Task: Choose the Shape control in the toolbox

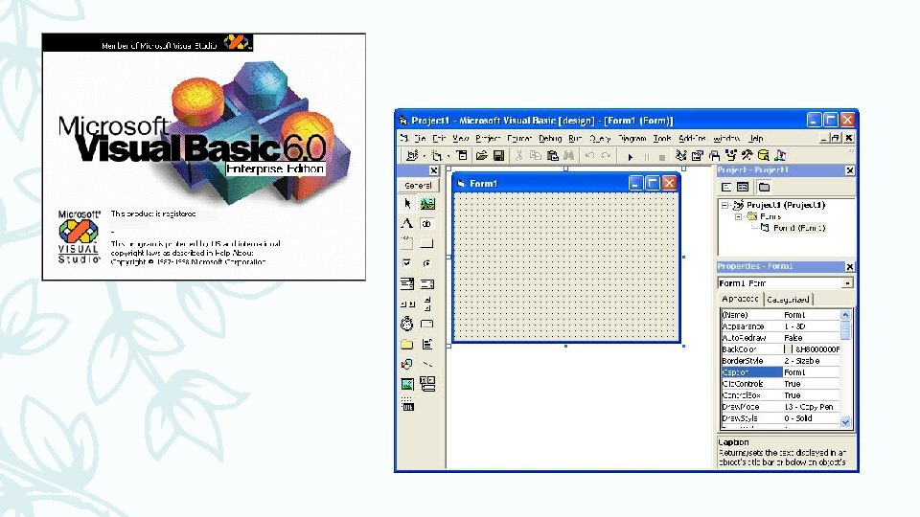Action: [x=407, y=364]
